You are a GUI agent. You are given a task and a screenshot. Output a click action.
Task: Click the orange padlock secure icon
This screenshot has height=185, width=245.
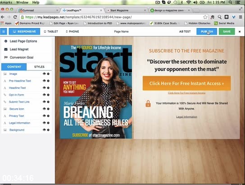point(148,104)
